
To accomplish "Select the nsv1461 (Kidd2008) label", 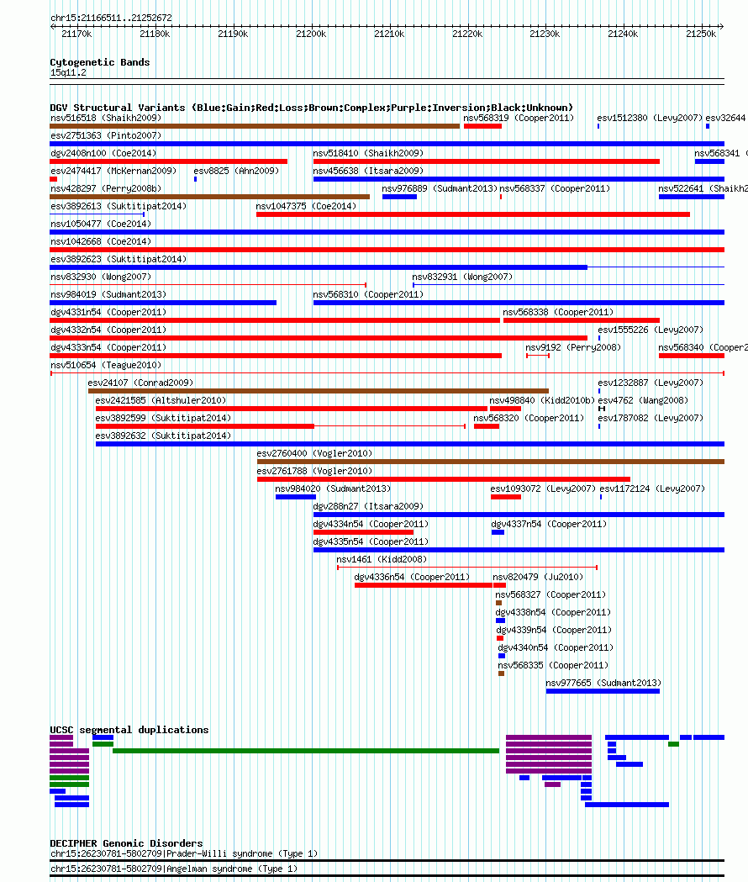I will [382, 560].
